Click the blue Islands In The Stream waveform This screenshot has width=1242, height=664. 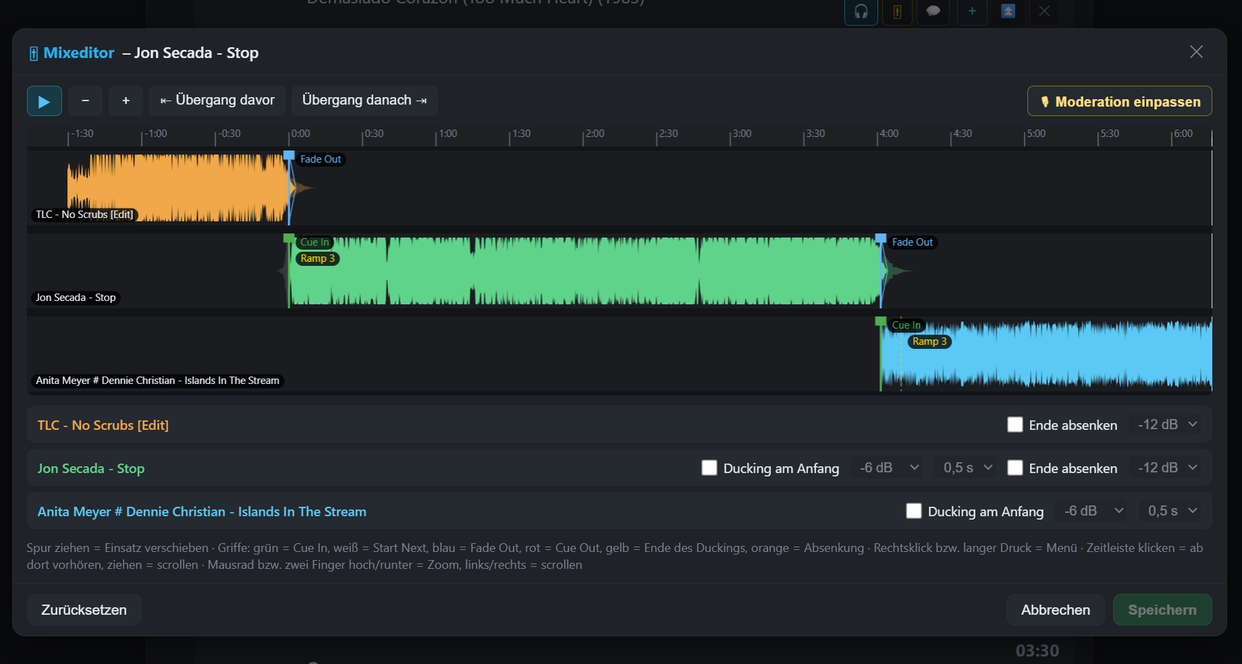(1046, 354)
